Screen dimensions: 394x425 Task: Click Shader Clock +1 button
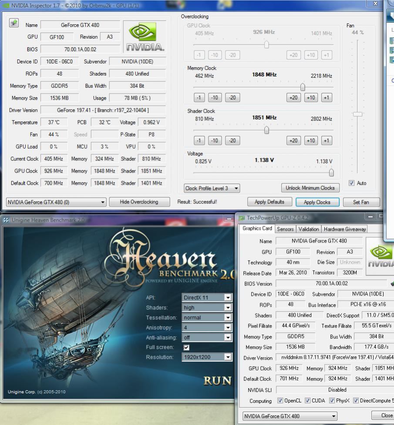[x=327, y=140]
